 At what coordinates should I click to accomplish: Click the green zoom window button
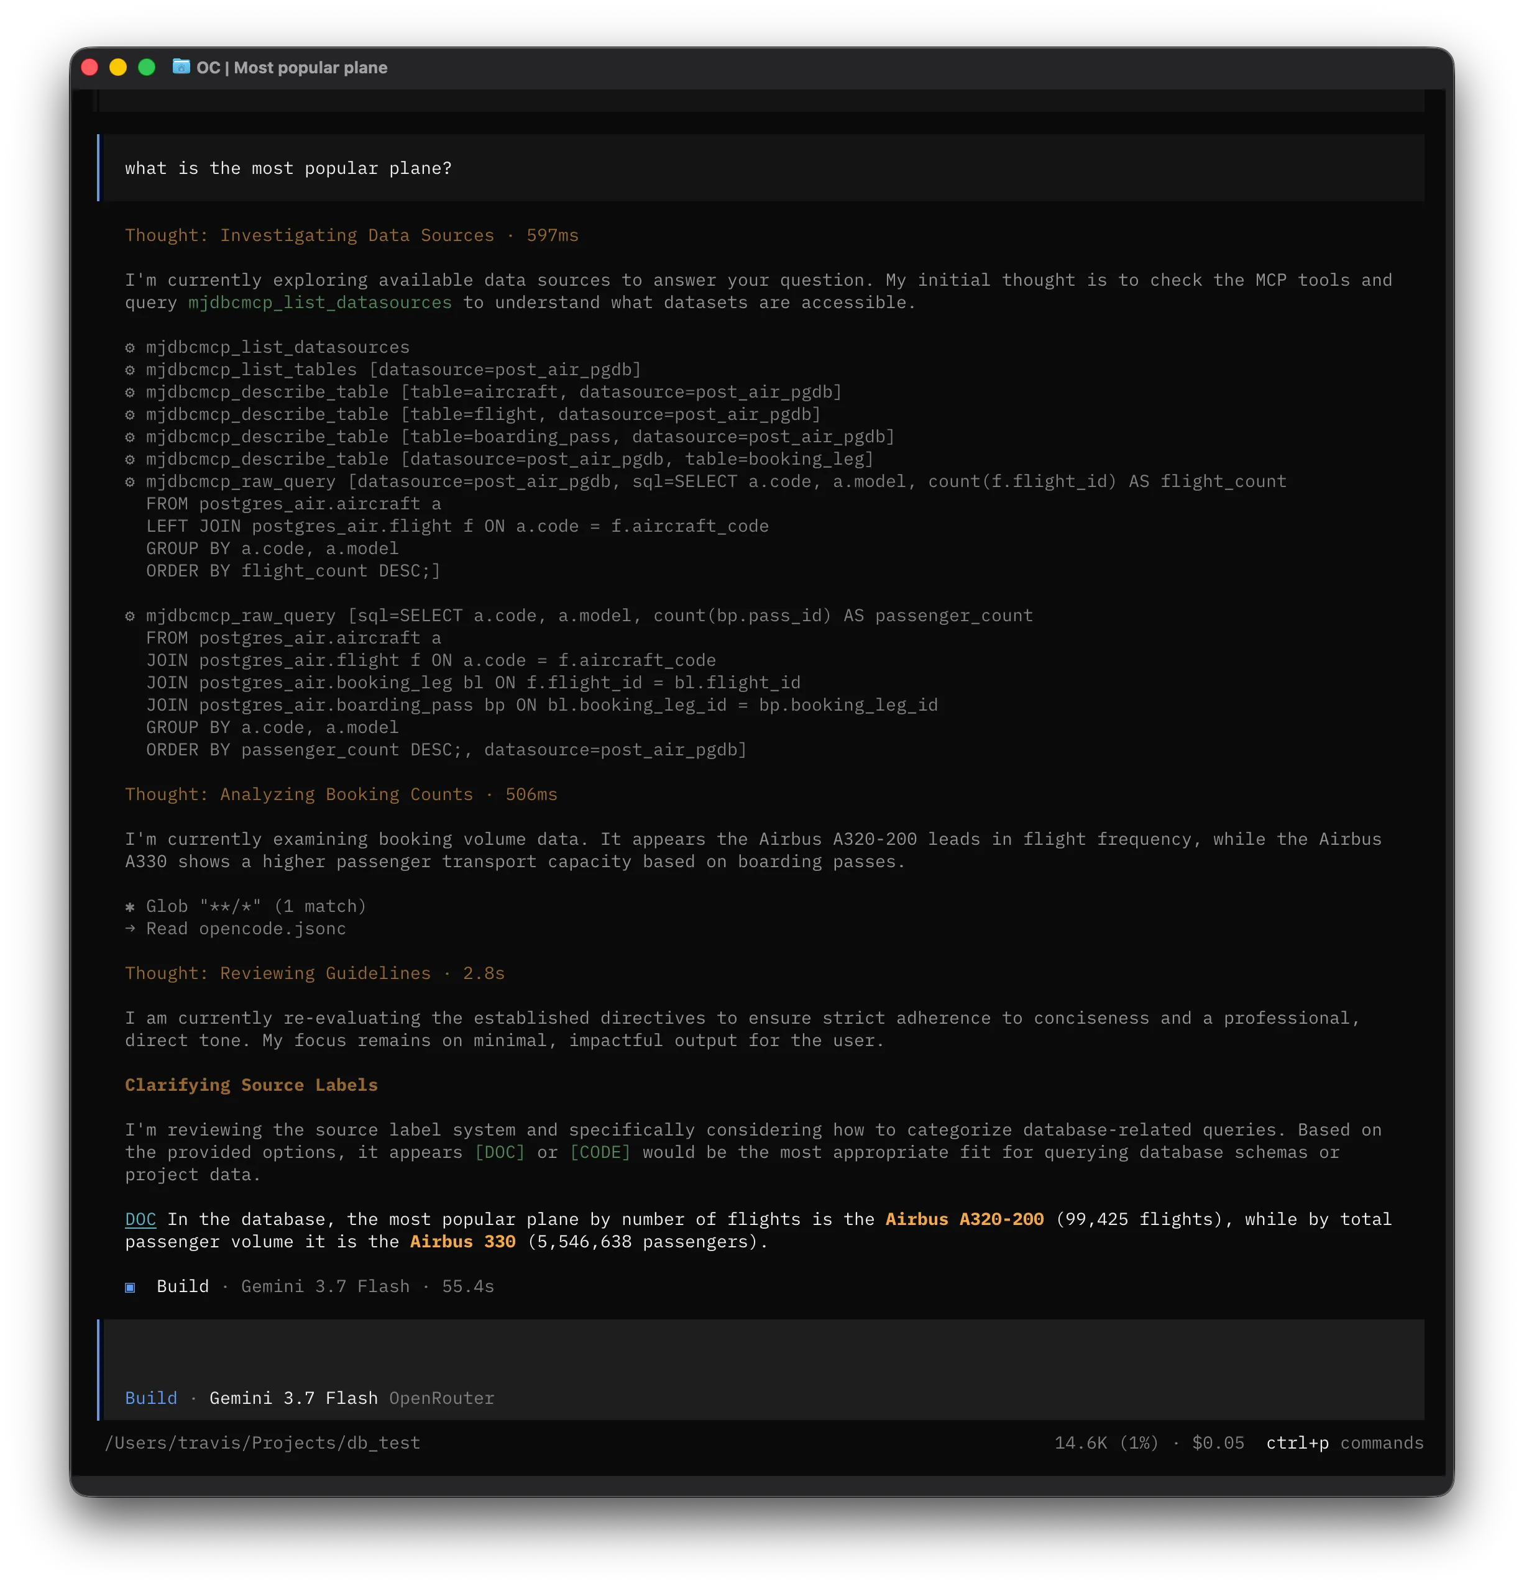pos(147,67)
